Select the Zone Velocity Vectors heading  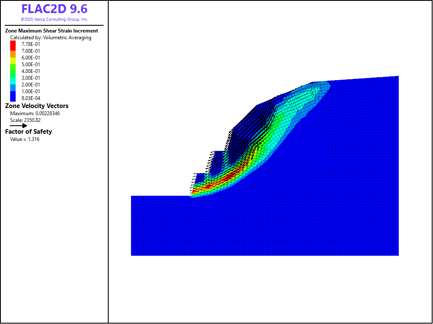(x=37, y=106)
